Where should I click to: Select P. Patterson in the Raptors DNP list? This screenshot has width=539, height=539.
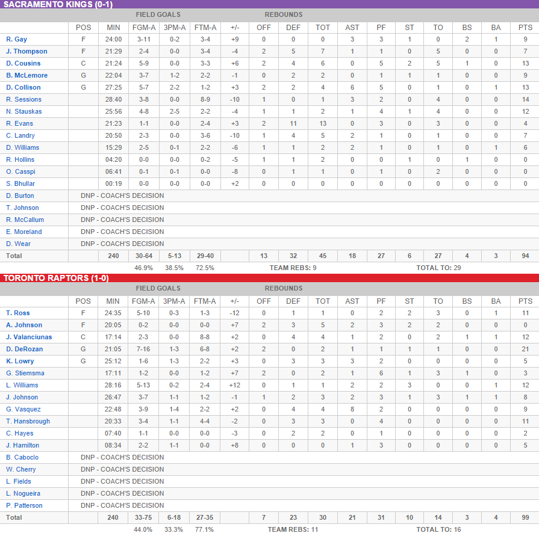[x=24, y=505]
